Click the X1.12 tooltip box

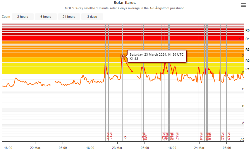tap(157, 57)
